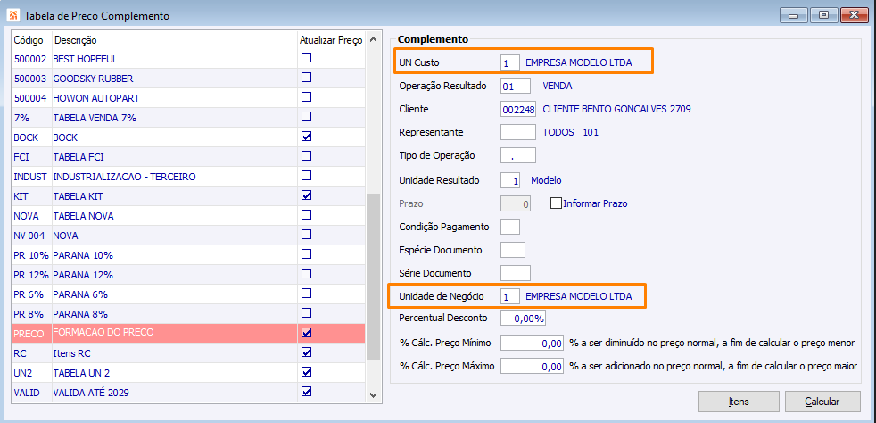Select the TABELA KIT description cell

175,196
